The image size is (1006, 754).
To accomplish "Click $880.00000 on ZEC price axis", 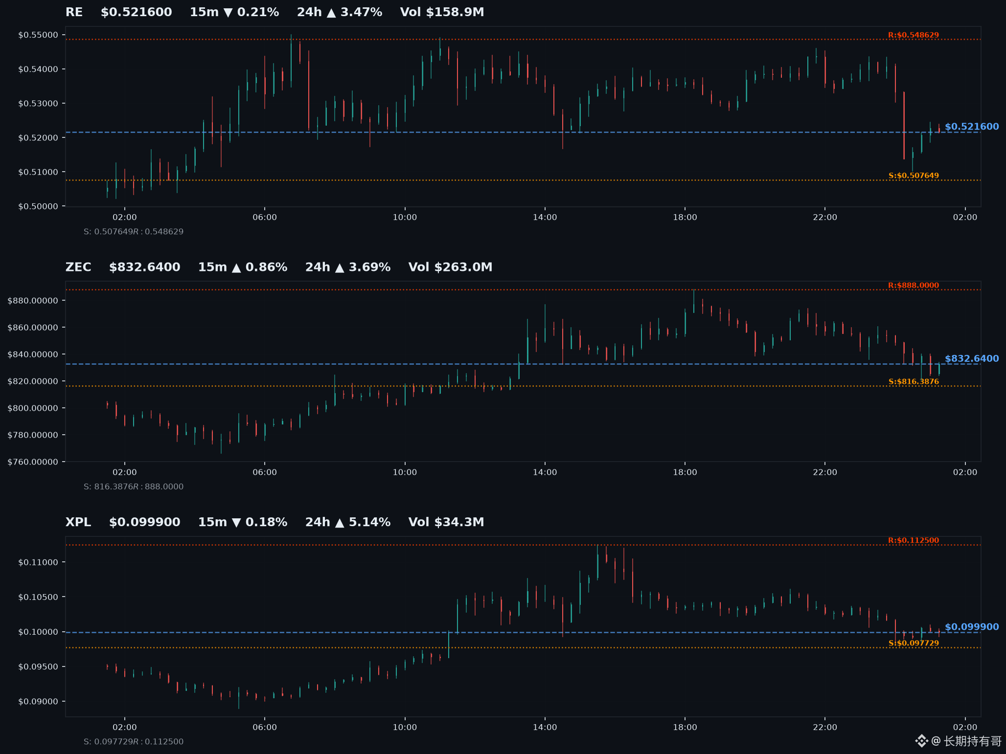I will click(33, 301).
